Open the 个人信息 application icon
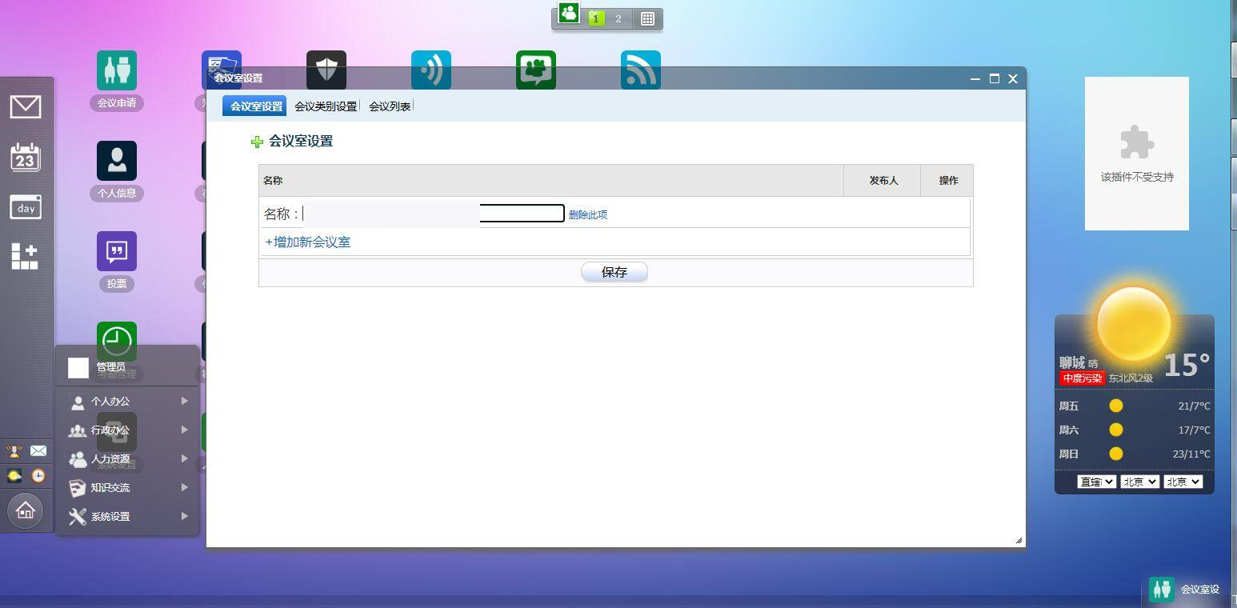Viewport: 1237px width, 608px height. pos(116,159)
